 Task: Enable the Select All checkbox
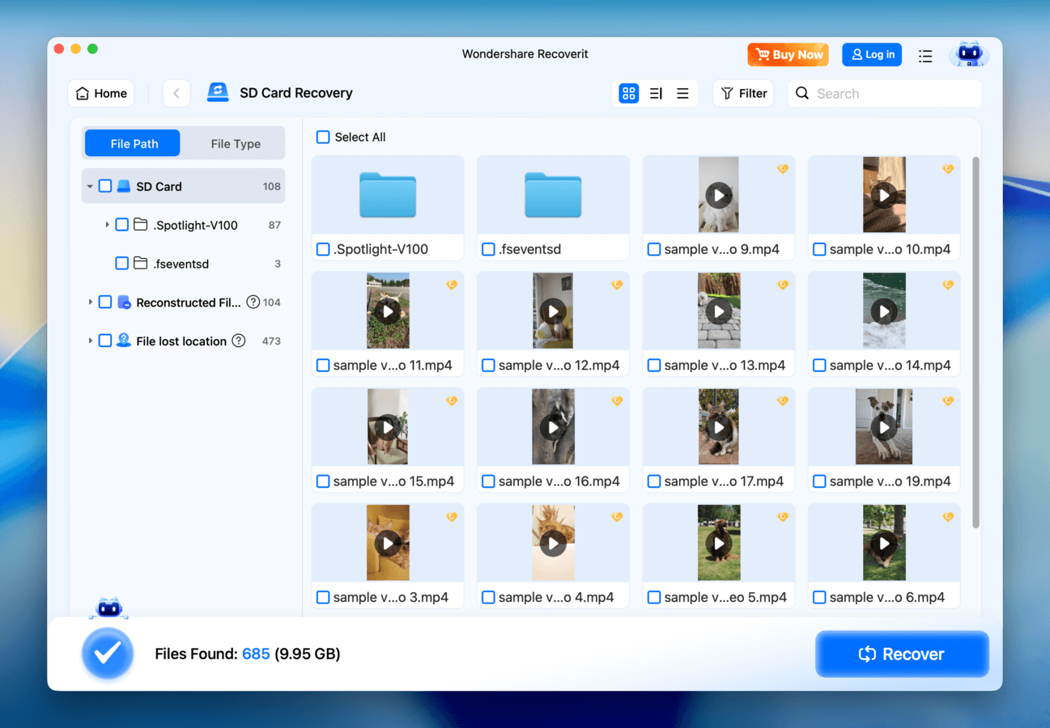(x=321, y=137)
